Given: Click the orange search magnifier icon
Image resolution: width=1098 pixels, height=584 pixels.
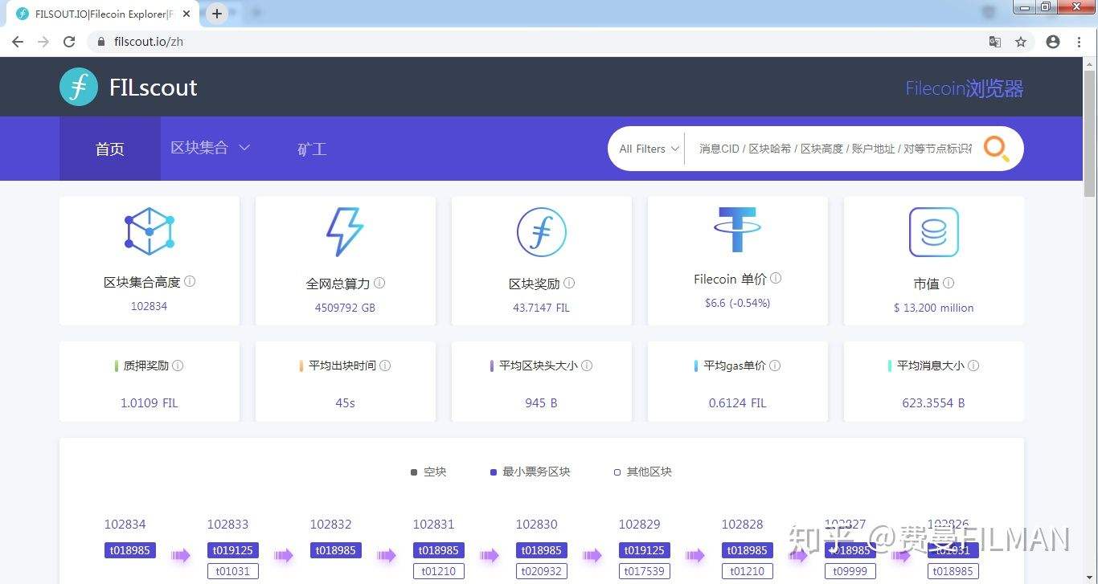Looking at the screenshot, I should pyautogui.click(x=997, y=149).
